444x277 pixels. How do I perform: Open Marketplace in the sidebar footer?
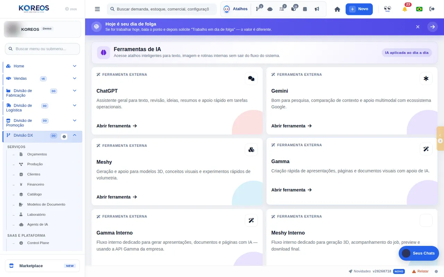click(x=42, y=266)
